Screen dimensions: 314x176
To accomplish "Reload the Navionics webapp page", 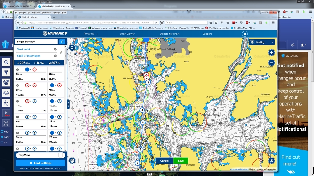I will point(156,23).
